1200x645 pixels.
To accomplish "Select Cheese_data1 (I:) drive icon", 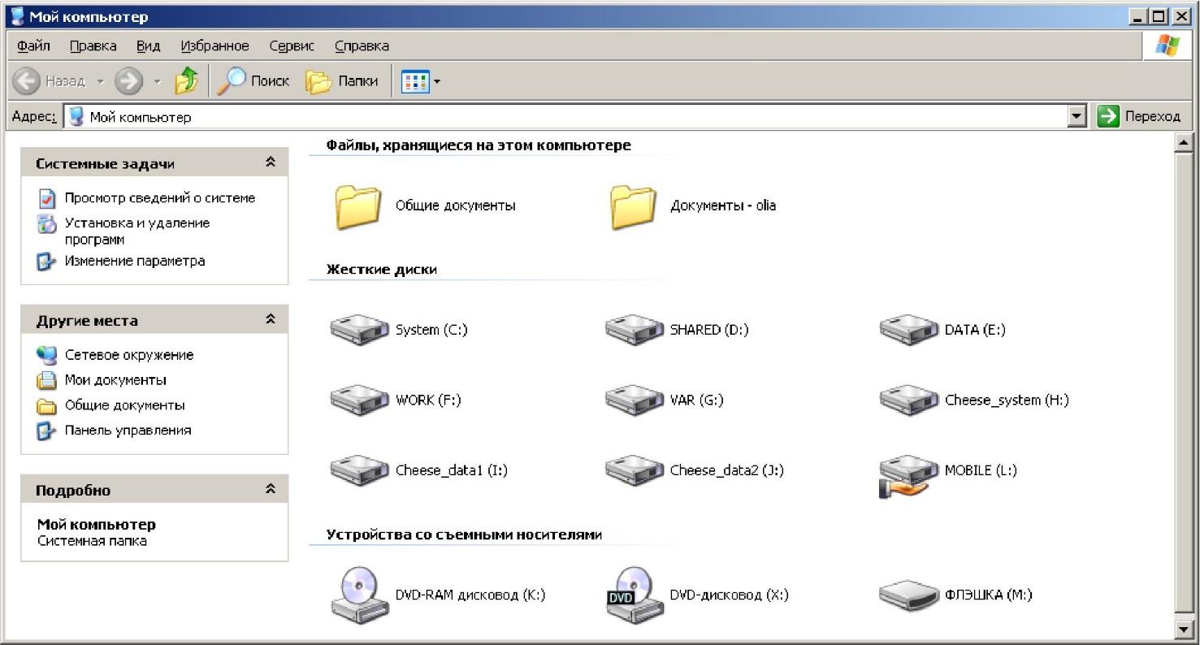I will [360, 470].
